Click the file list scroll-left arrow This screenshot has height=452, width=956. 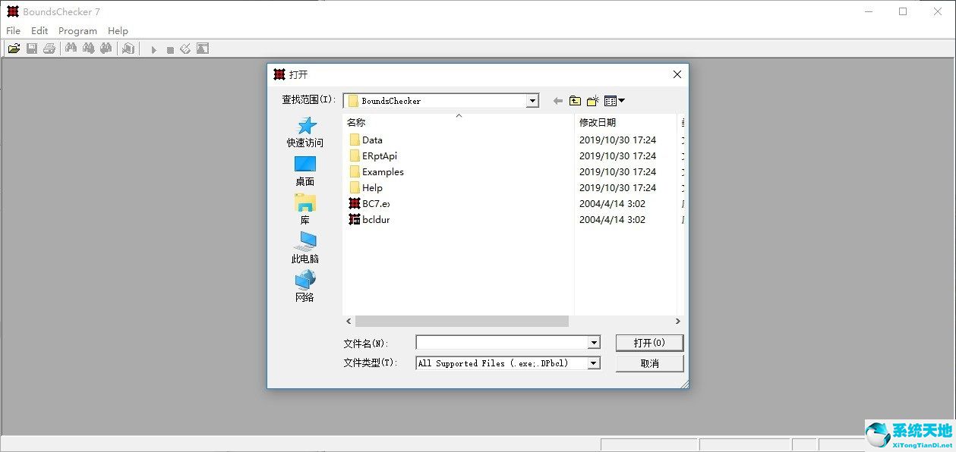(x=349, y=322)
